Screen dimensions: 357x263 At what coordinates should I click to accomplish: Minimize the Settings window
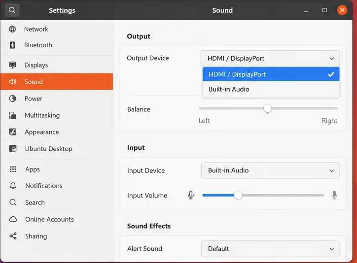click(306, 10)
